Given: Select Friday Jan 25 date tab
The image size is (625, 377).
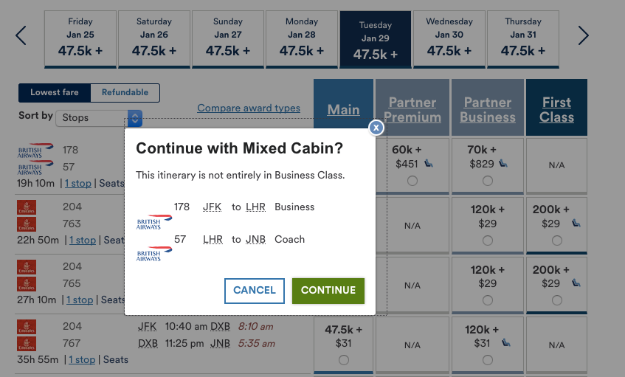Looking at the screenshot, I should tap(80, 39).
